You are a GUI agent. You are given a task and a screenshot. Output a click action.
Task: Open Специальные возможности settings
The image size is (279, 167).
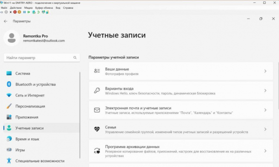(41, 161)
